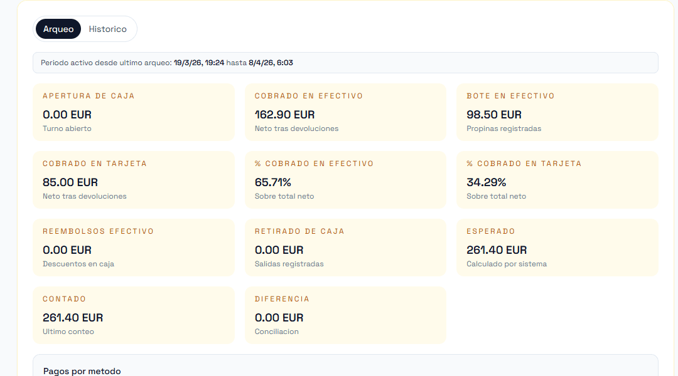Click the Retirado de Caja card
Image resolution: width=678 pixels, height=376 pixels.
[345, 248]
